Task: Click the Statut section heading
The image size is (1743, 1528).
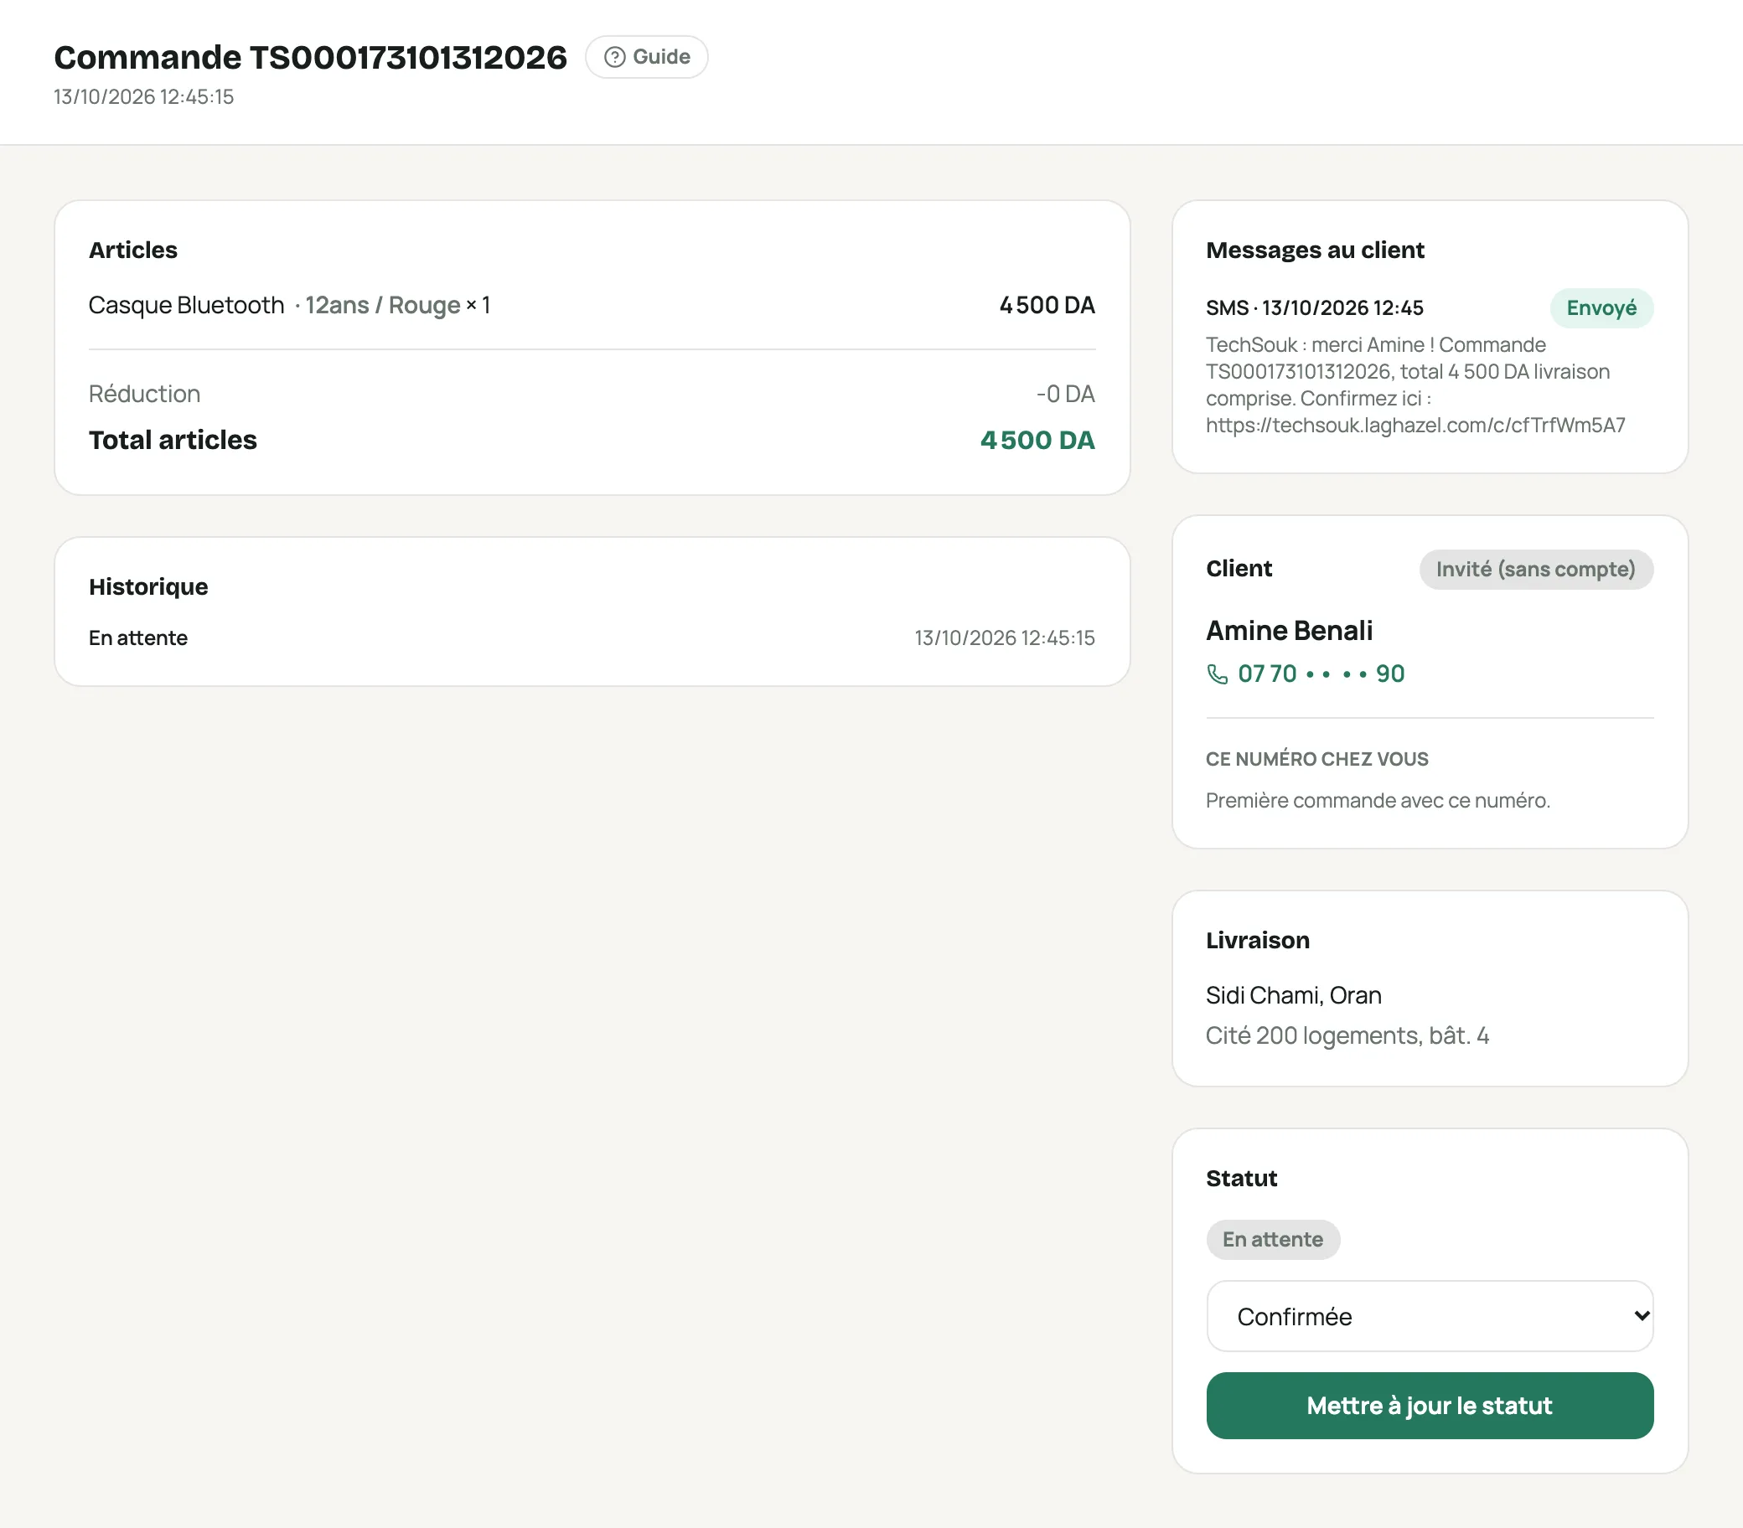Action: [x=1241, y=1179]
